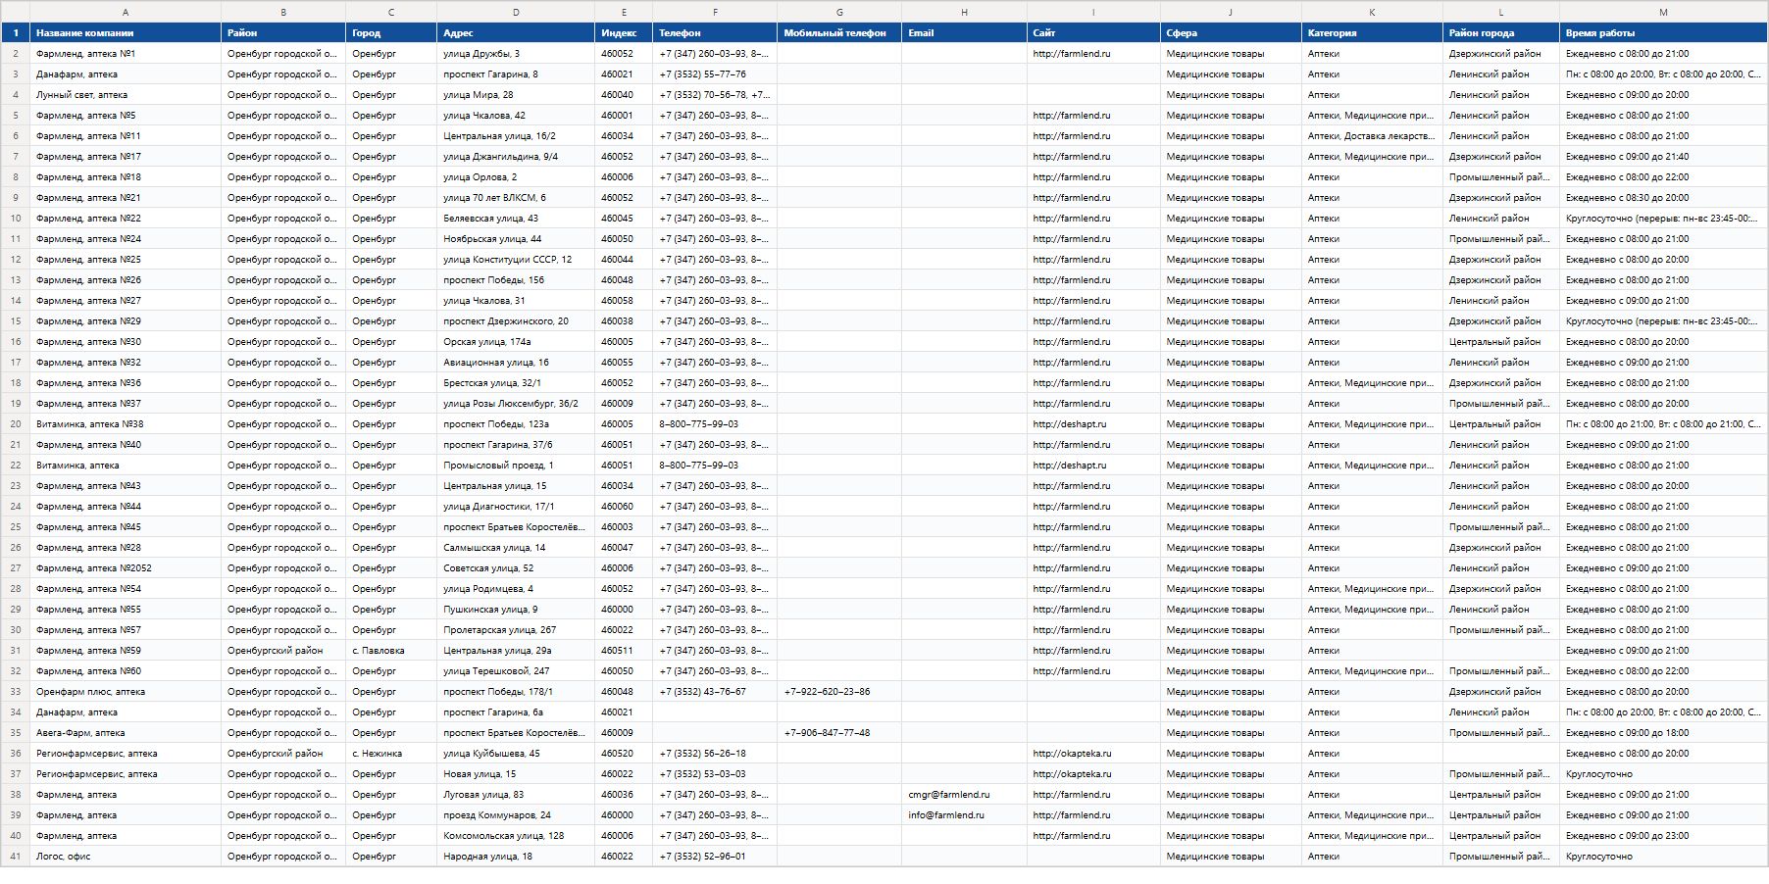Select column F by its letter header
The width and height of the screenshot is (1769, 884).
pyautogui.click(x=715, y=12)
